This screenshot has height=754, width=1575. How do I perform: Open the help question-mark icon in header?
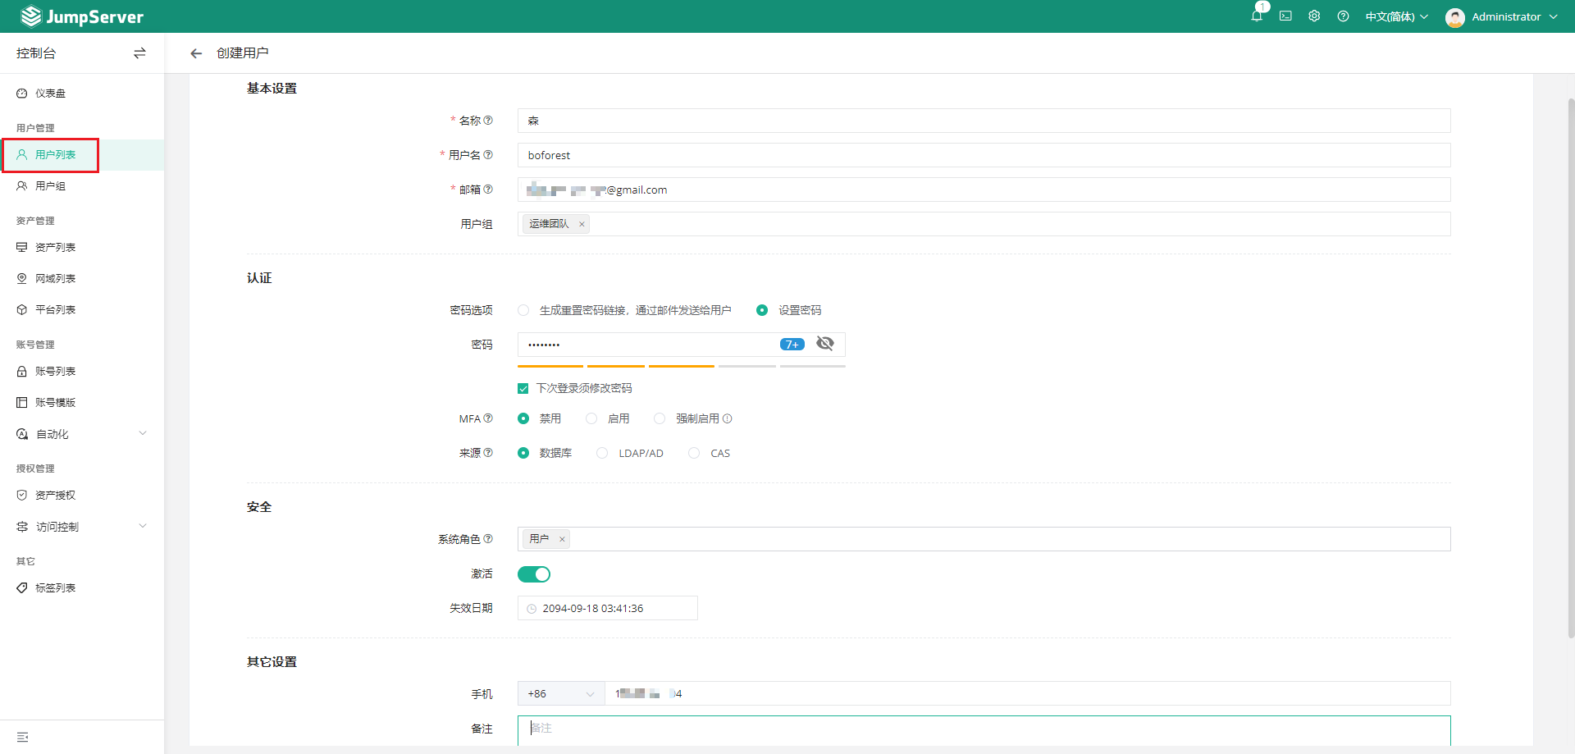[1343, 16]
